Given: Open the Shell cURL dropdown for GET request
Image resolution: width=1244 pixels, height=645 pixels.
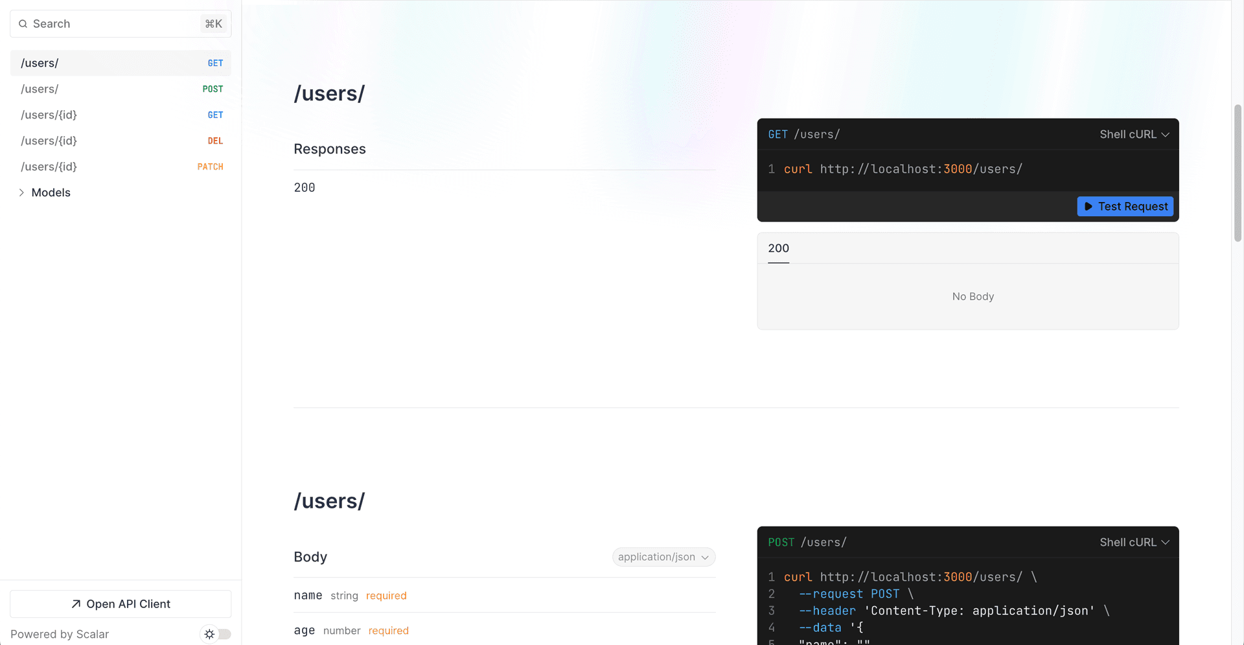Looking at the screenshot, I should (1134, 134).
